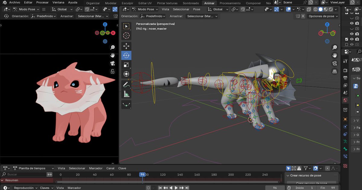Toggle the lock icon in left viewport
Screen dimensions: 362x190
[x=113, y=71]
